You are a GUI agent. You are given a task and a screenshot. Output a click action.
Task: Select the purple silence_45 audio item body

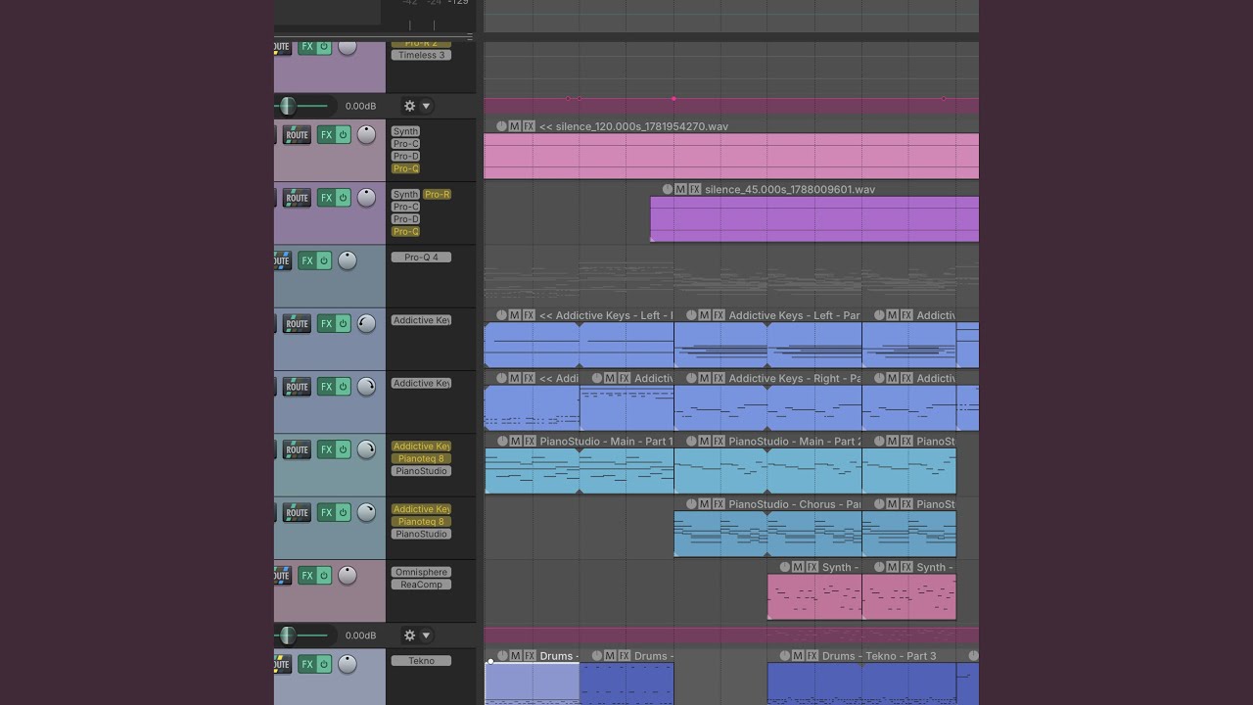click(814, 218)
